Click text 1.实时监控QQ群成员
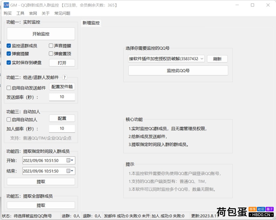Screen dimensions: 276x220 pyautogui.click(x=167, y=128)
